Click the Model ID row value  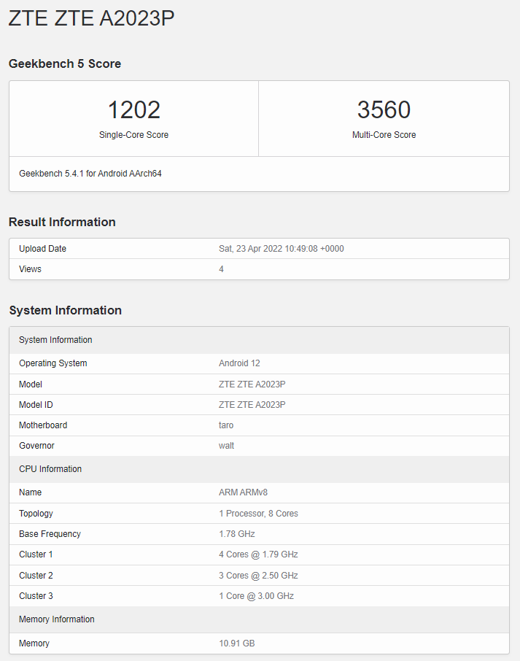(252, 405)
